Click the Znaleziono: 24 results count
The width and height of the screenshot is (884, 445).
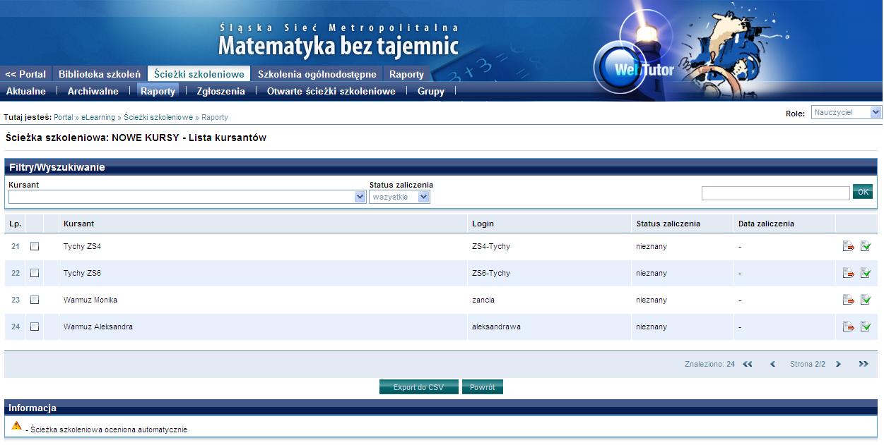tap(709, 364)
